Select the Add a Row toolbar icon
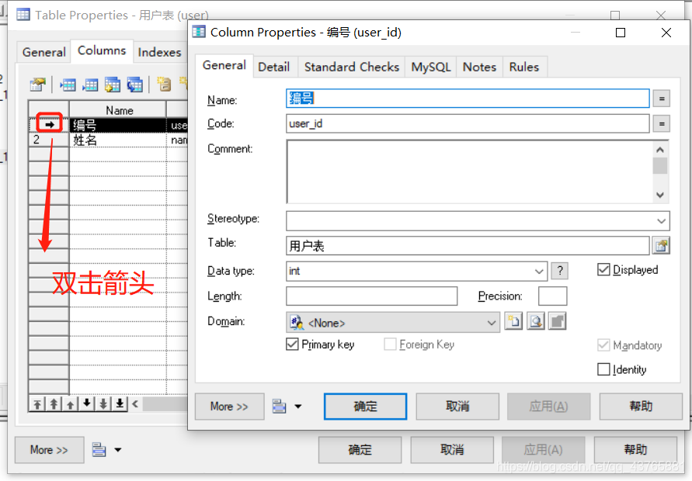The height and width of the screenshot is (481, 692). (x=90, y=85)
